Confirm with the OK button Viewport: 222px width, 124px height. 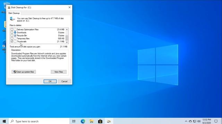[x=50, y=81]
